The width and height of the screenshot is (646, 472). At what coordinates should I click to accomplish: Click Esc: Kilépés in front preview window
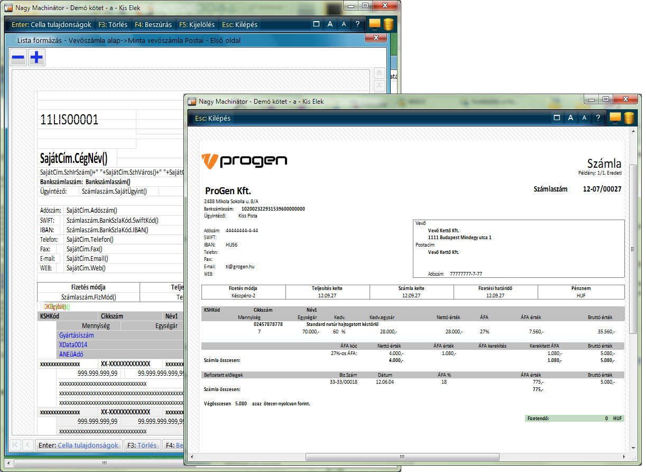213,119
